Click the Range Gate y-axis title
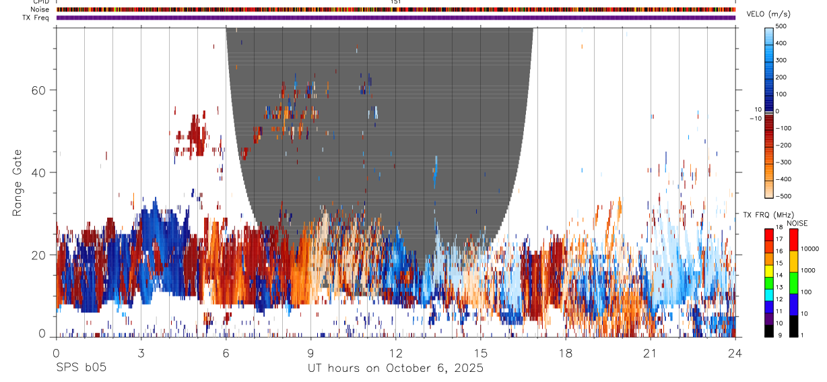Image resolution: width=827 pixels, height=382 pixels. pyautogui.click(x=18, y=183)
